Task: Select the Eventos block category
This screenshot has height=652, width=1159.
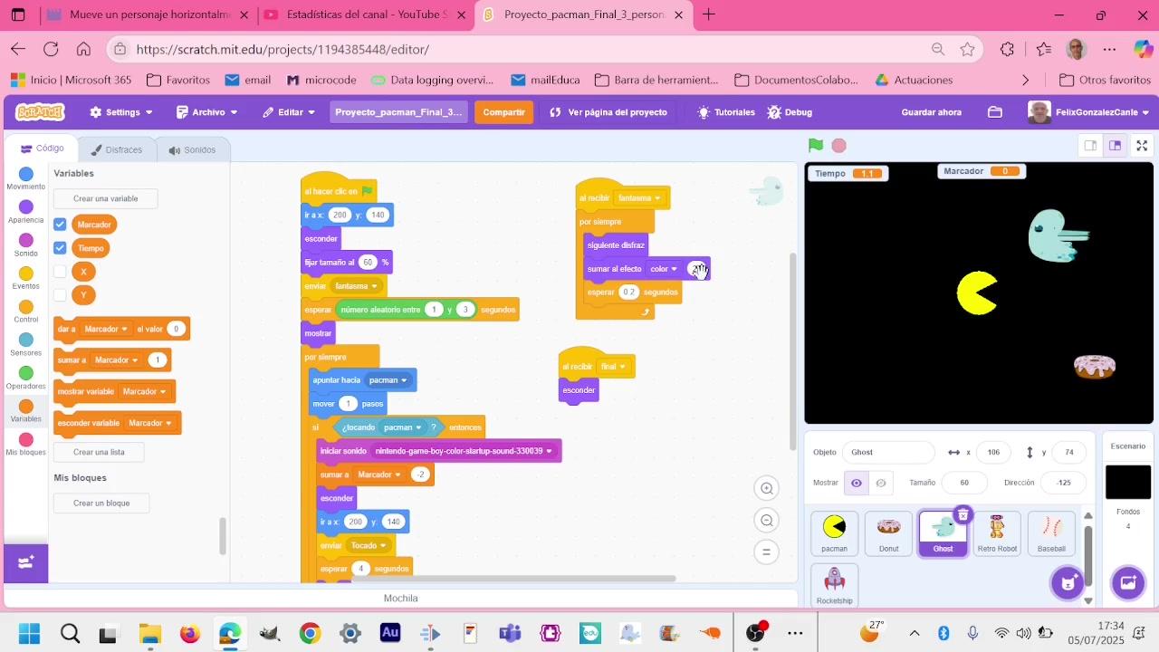Action: 25,279
